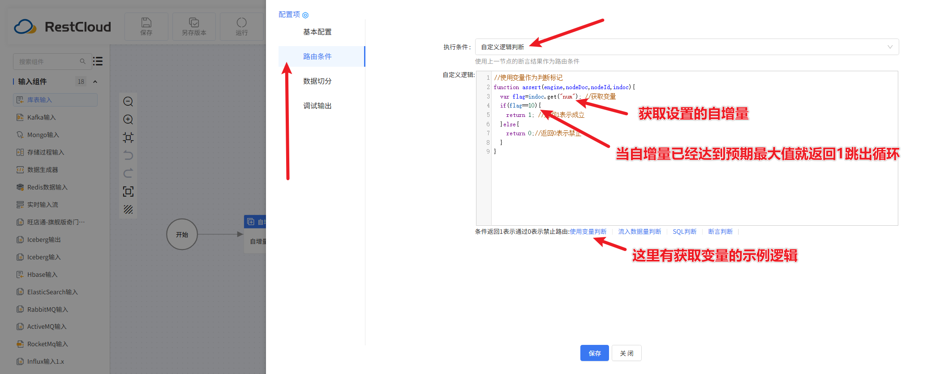
Task: Open the 调试输出 tab
Action: [x=317, y=106]
